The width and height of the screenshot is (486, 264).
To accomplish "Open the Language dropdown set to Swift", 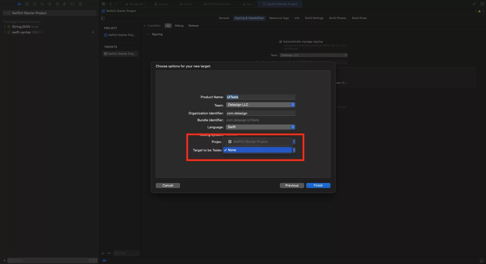I will pyautogui.click(x=261, y=127).
